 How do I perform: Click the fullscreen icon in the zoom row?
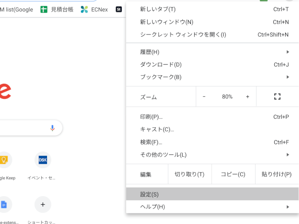click(277, 96)
